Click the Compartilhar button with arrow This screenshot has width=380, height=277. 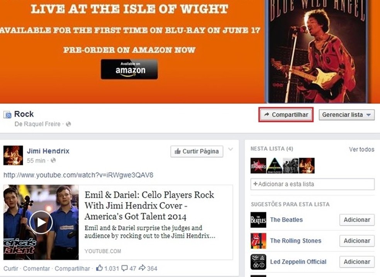286,115
